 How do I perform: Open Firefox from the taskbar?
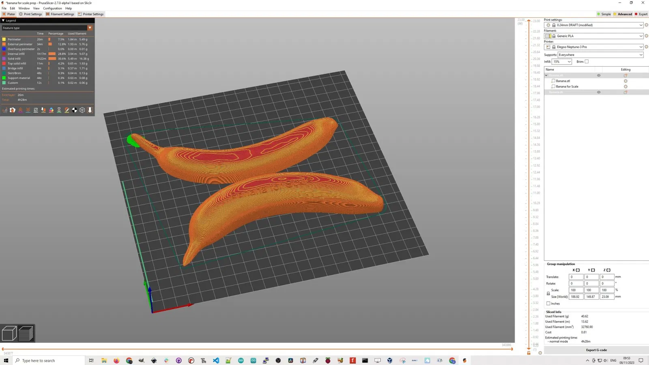[x=116, y=361]
